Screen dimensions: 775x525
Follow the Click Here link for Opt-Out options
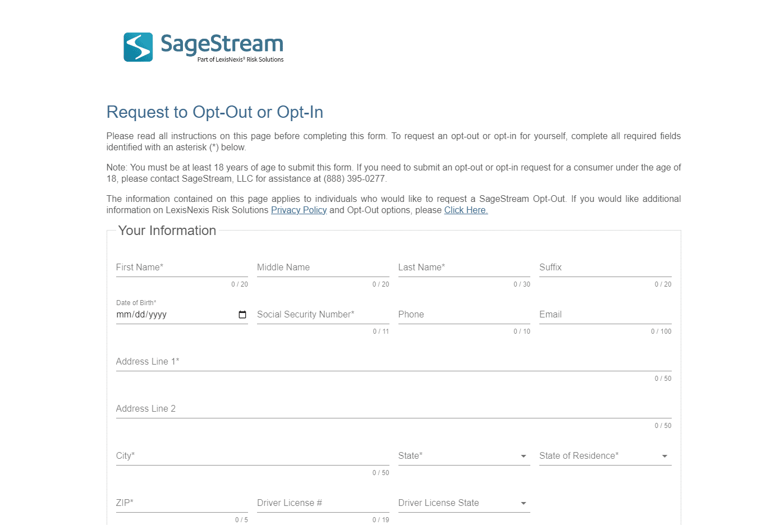[x=465, y=210]
